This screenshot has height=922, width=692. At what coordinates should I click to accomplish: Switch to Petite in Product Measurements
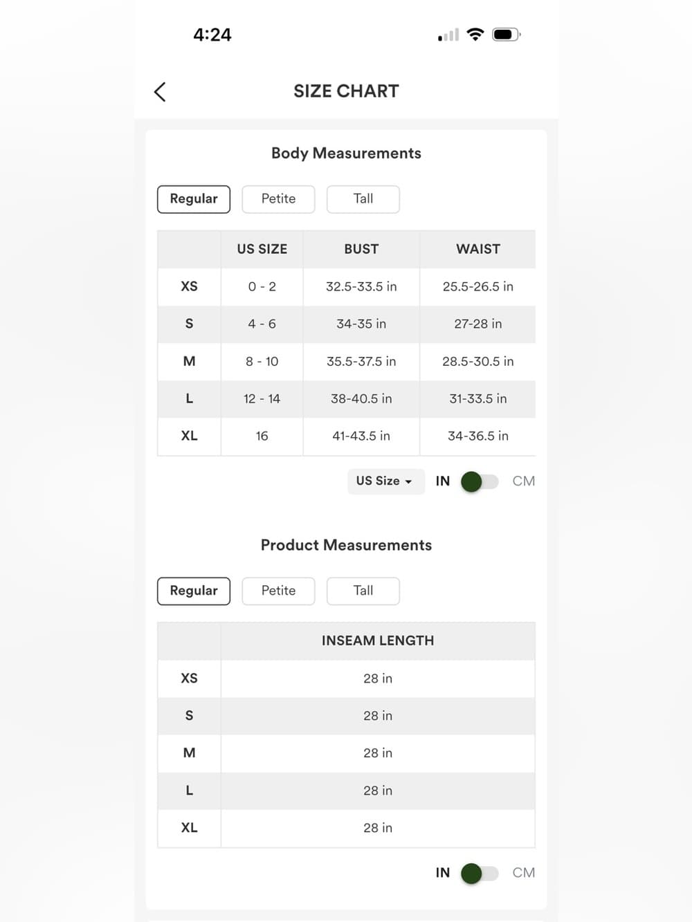(278, 591)
